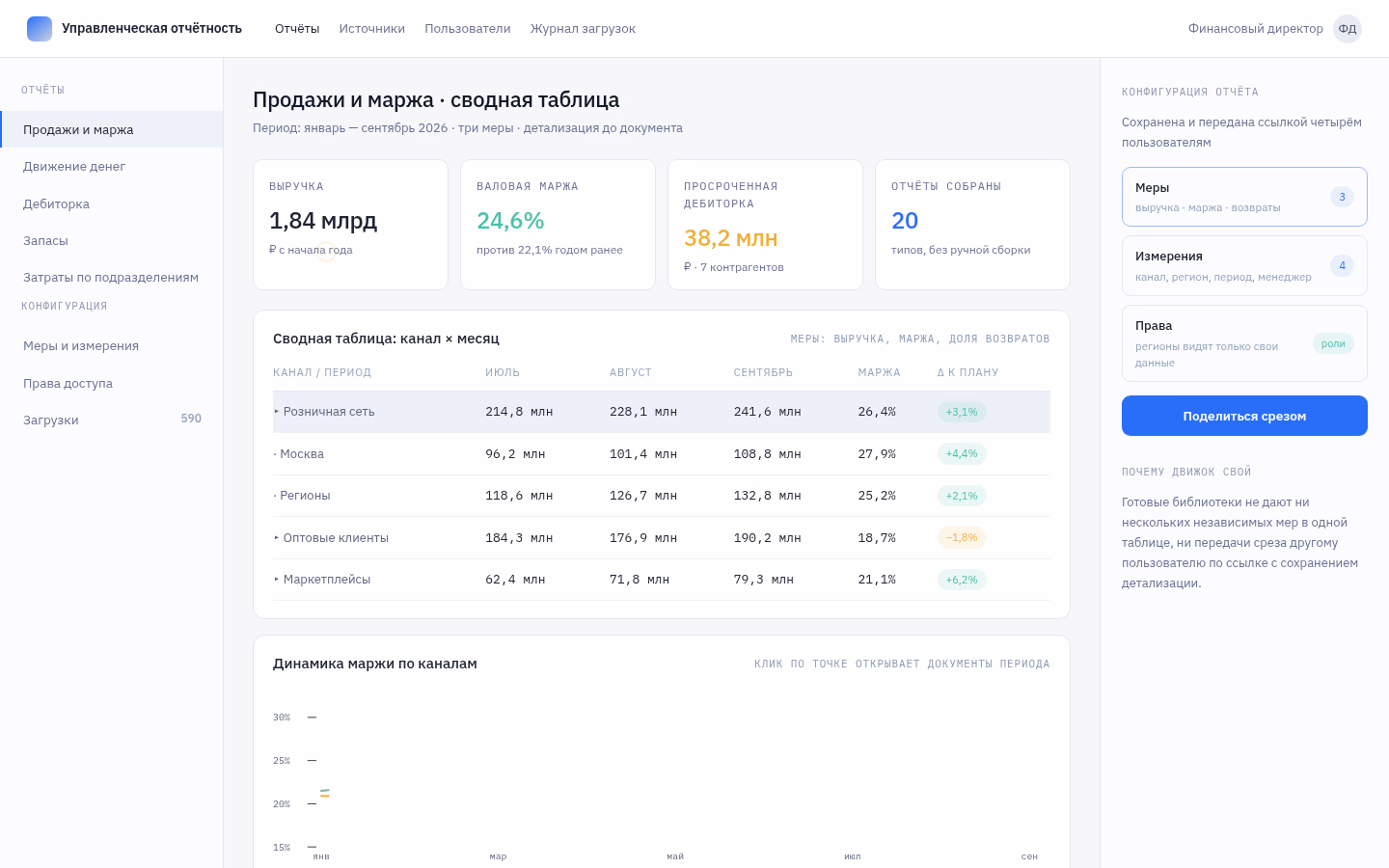The height and width of the screenshot is (868, 1389).
Task: Click the blue app logo icon
Action: [40, 29]
